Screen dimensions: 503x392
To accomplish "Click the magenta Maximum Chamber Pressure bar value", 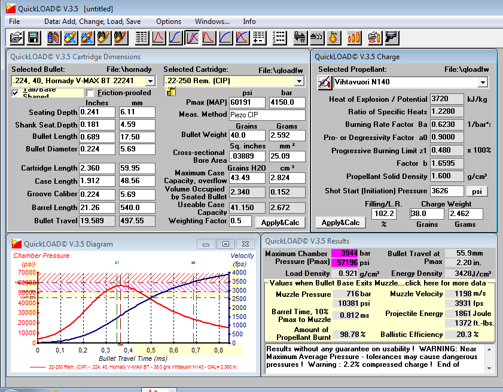I will coord(346,254).
